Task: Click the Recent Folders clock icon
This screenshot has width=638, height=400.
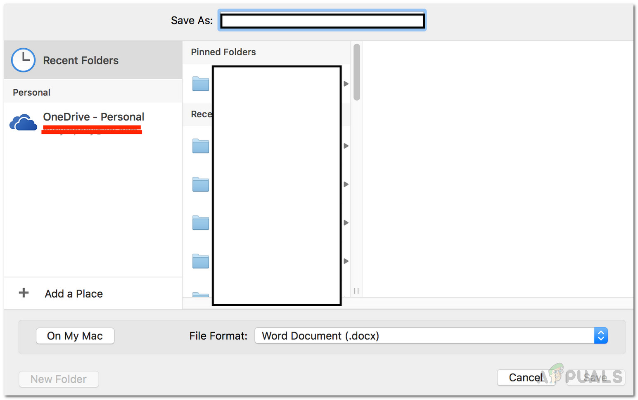Action: click(23, 60)
